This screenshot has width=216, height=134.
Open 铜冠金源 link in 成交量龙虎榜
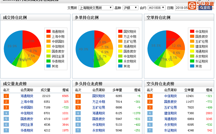tap(27, 125)
